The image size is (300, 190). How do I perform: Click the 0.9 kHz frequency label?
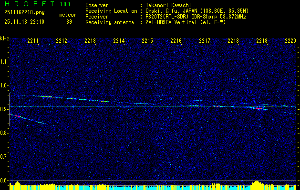point(4,109)
